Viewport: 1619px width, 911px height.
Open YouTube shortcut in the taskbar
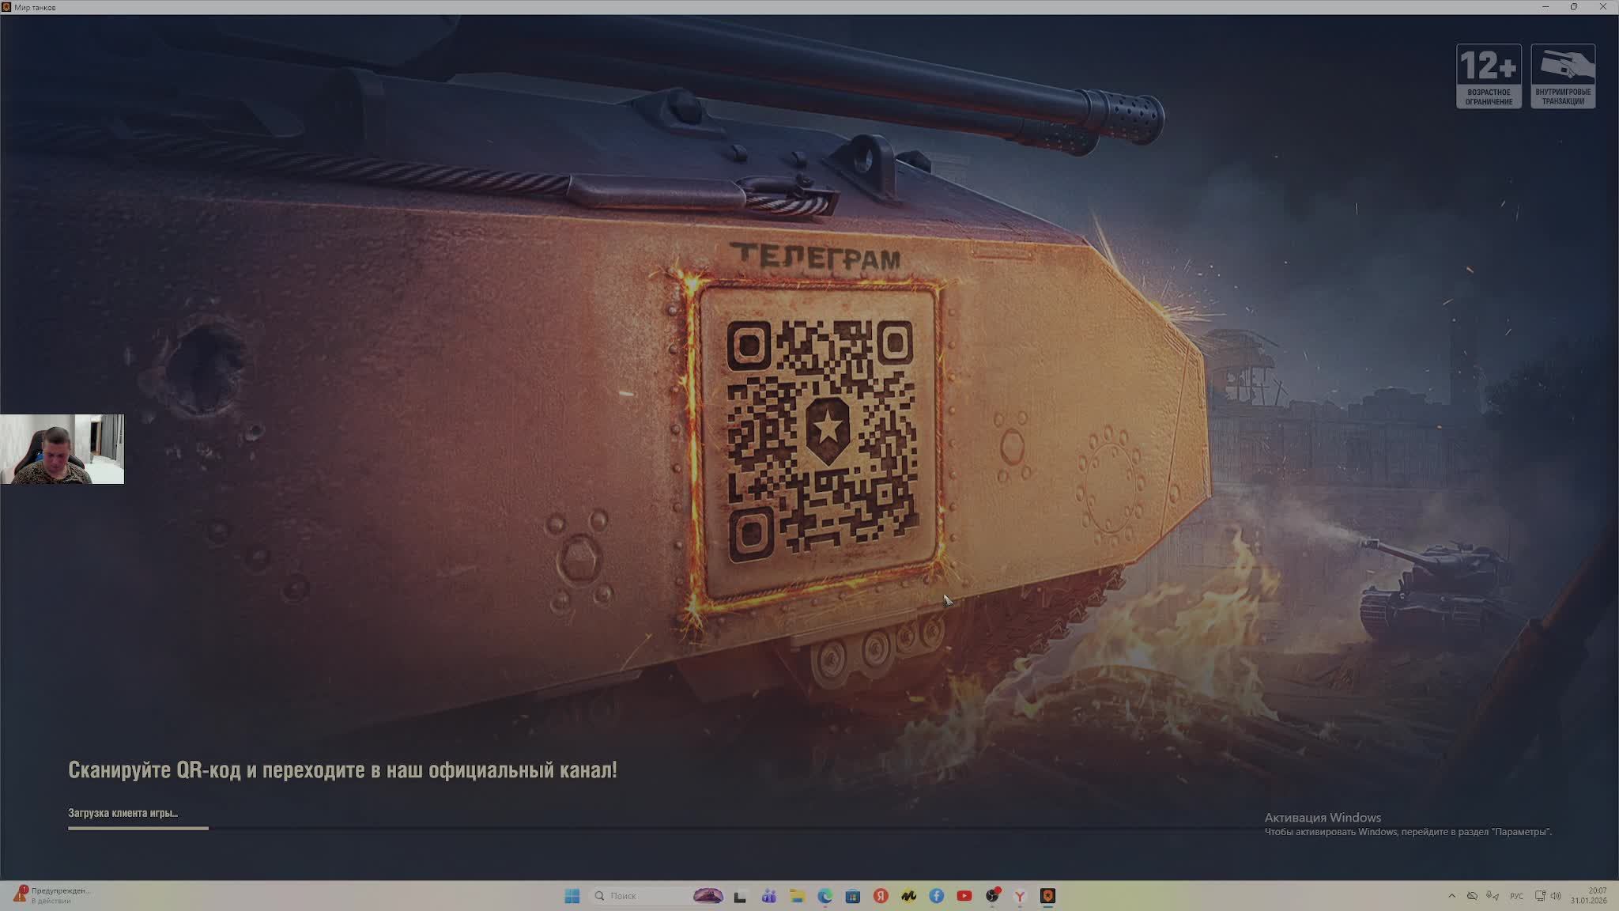pyautogui.click(x=964, y=896)
